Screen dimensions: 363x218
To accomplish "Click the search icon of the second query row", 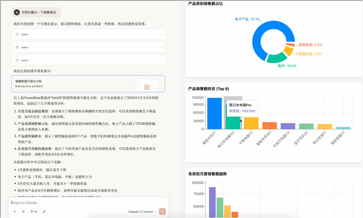I will pyautogui.click(x=17, y=47).
